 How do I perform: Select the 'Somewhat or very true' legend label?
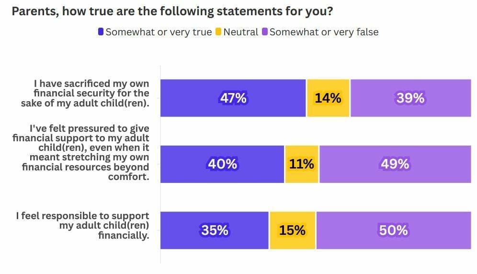pos(159,32)
